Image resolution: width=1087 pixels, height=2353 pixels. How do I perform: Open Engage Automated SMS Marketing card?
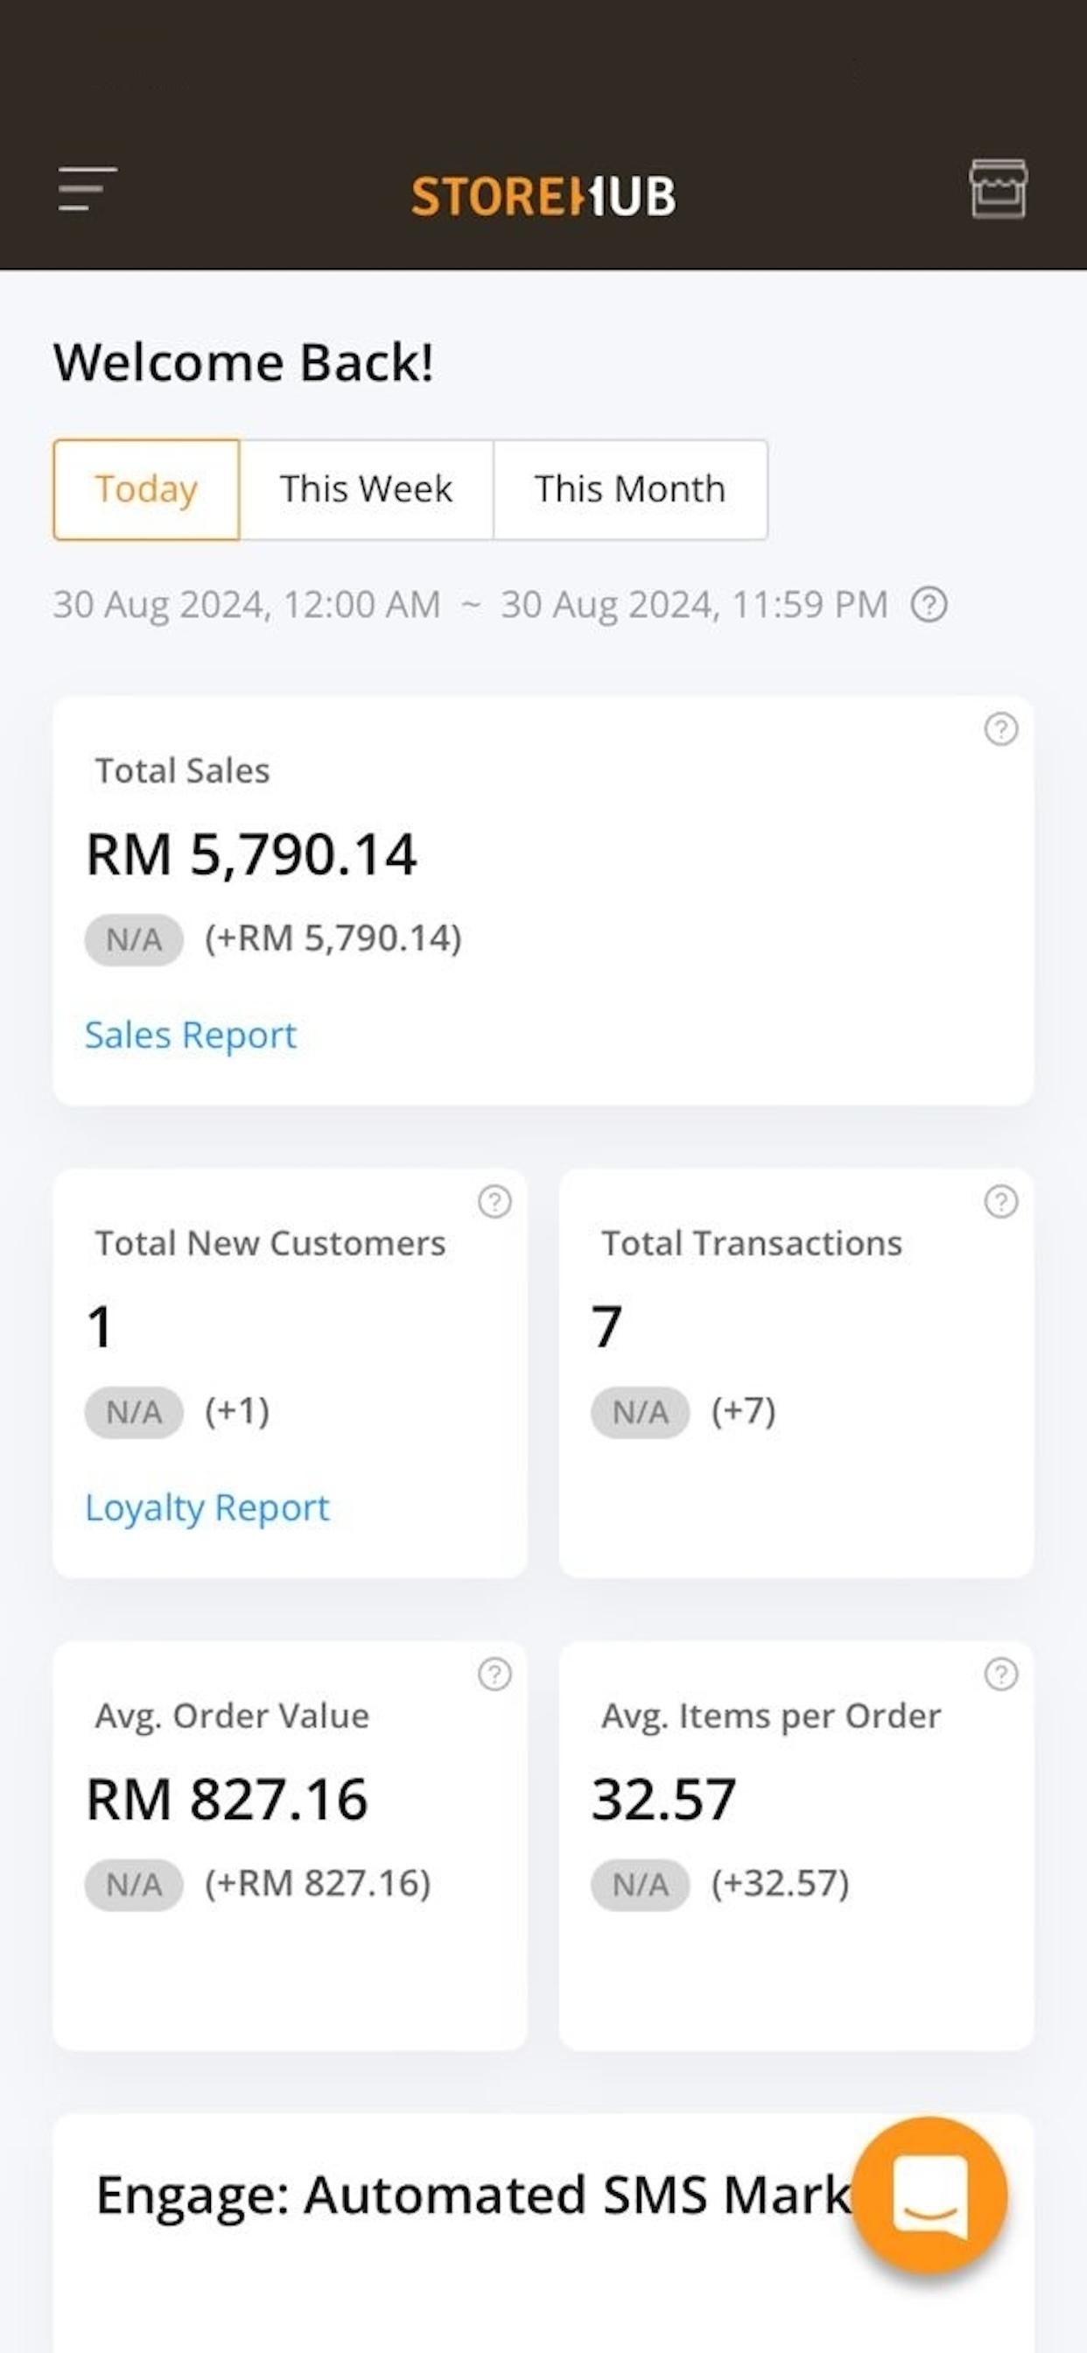point(543,2233)
